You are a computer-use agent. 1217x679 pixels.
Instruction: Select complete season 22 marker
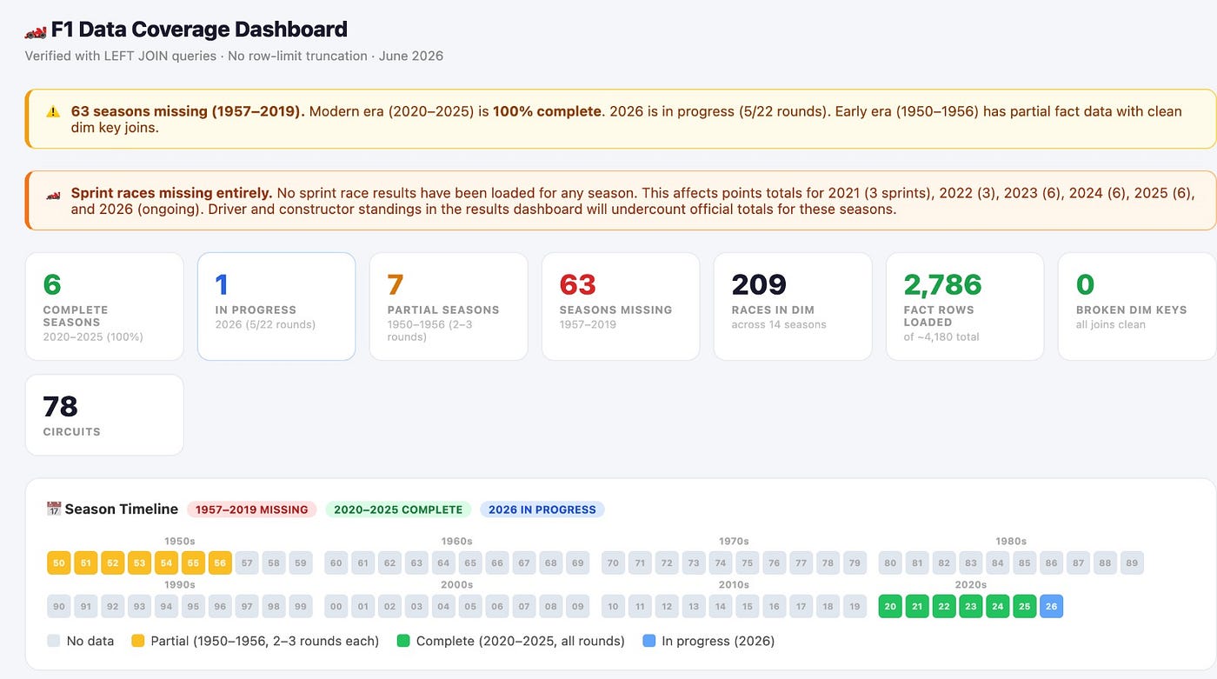pos(944,606)
